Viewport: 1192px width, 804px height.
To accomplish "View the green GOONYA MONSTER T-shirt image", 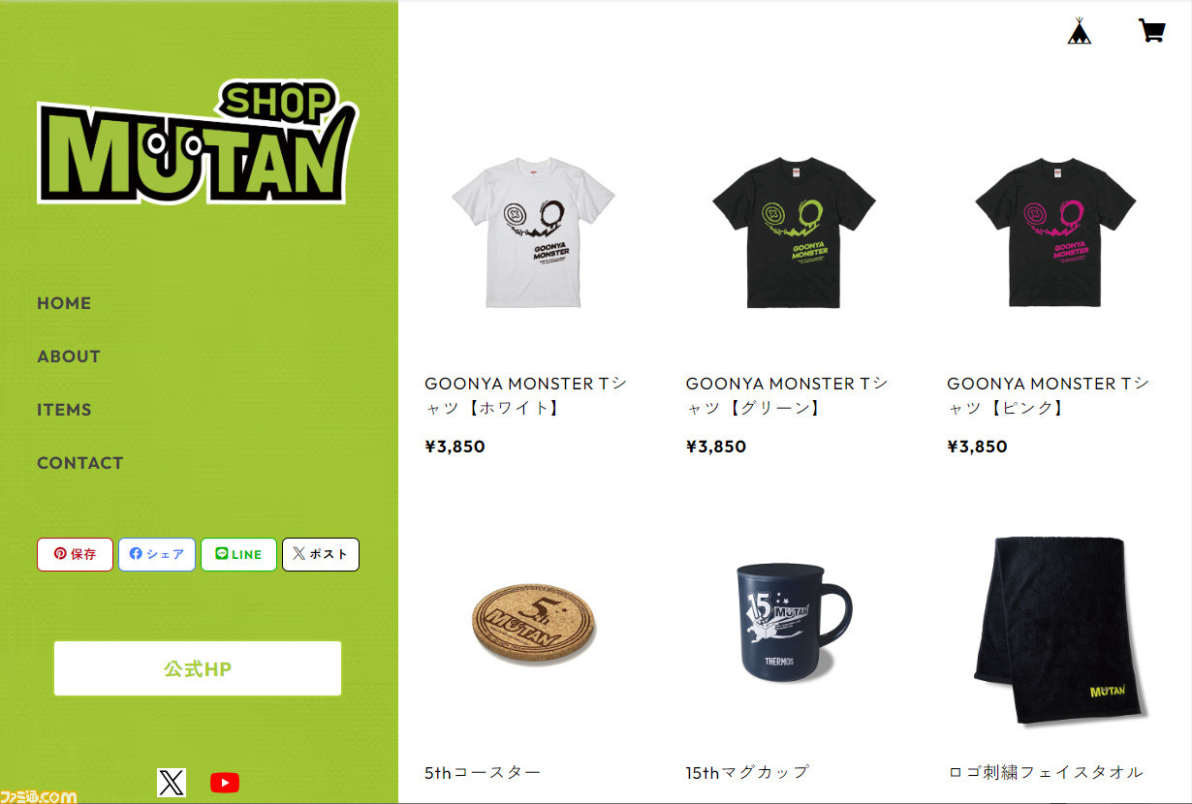I will click(794, 232).
